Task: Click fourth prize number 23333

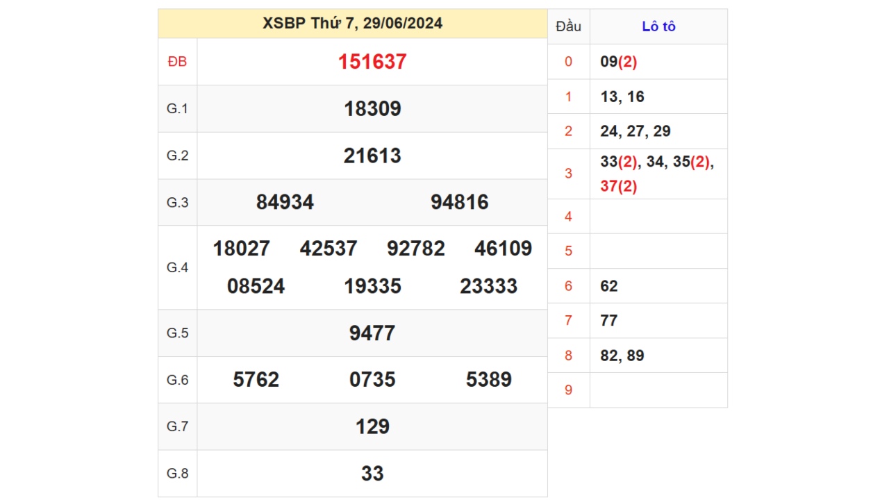Action: (489, 286)
